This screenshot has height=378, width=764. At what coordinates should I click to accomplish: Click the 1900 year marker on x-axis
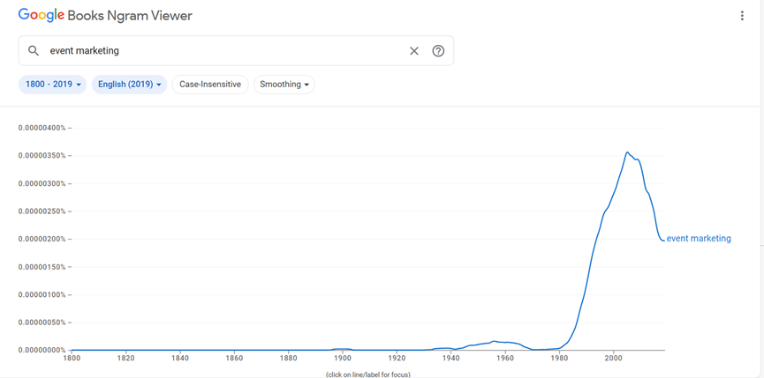coord(343,358)
